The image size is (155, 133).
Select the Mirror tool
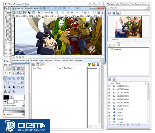tap(22, 79)
